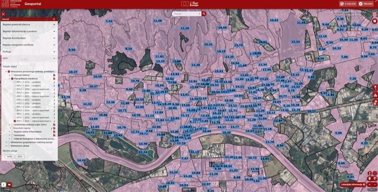Collapse the Plan približnih vrijednosti tree node
Viewport: 378px width, 192px height.
tap(10, 78)
